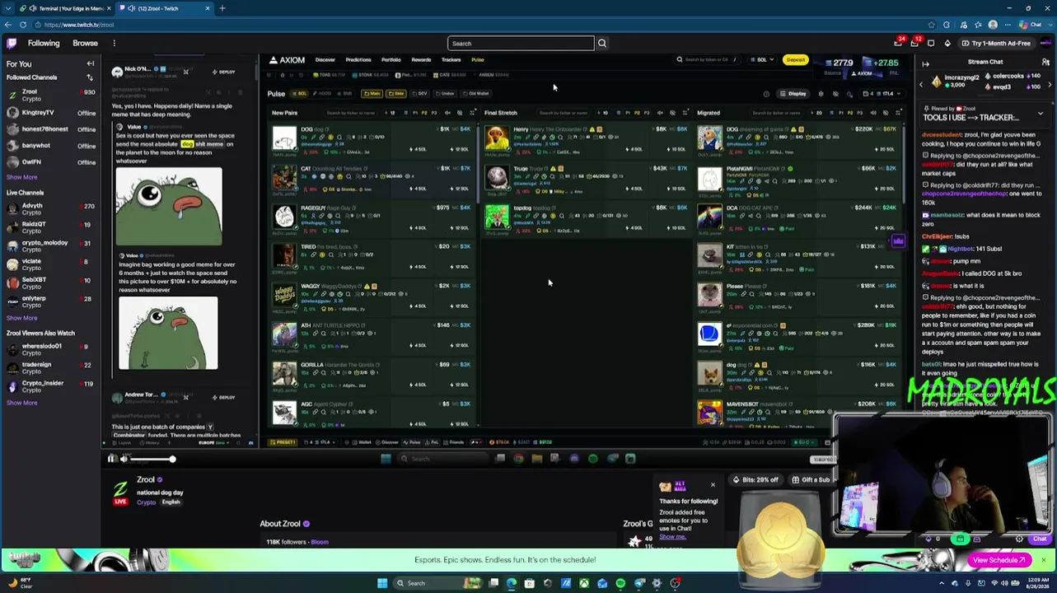Click the Gift a Sub button
This screenshot has width=1057, height=593.
coord(811,479)
